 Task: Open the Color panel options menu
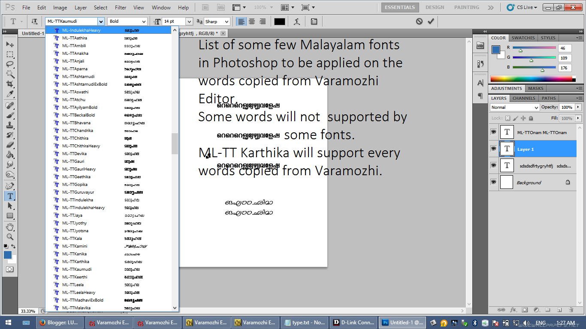pos(580,38)
